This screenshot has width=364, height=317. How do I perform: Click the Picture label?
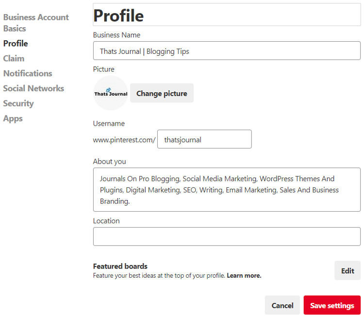click(103, 69)
